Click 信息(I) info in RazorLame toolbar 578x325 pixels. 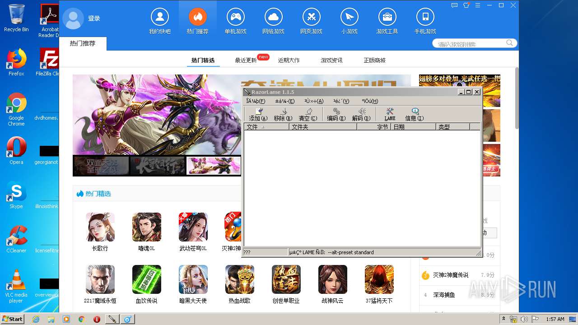click(415, 115)
